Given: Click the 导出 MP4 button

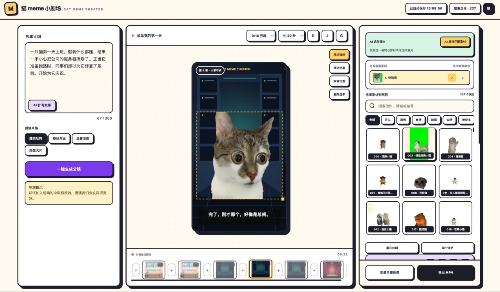Looking at the screenshot, I should tap(446, 272).
